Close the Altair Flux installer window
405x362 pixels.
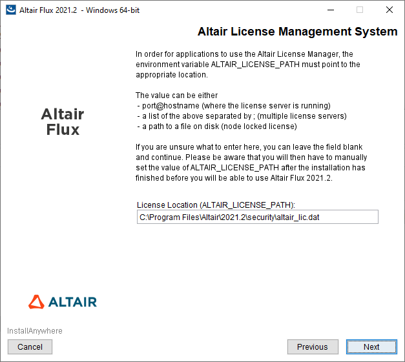(x=389, y=10)
